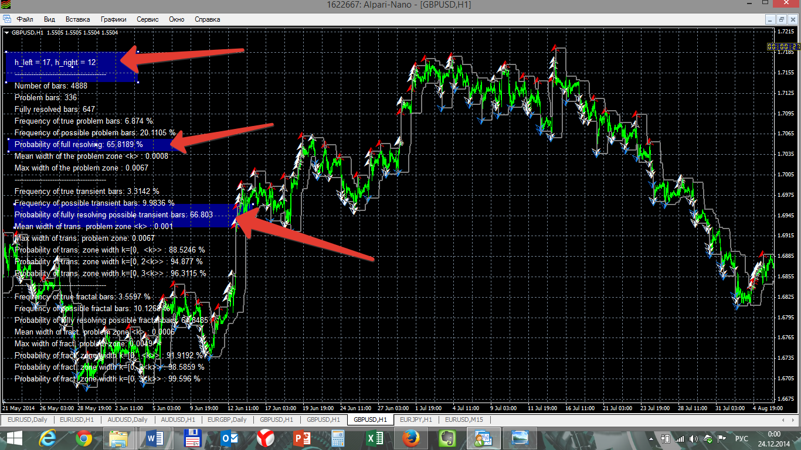Switch to the AUDUSD,H1 chart tab

178,420
